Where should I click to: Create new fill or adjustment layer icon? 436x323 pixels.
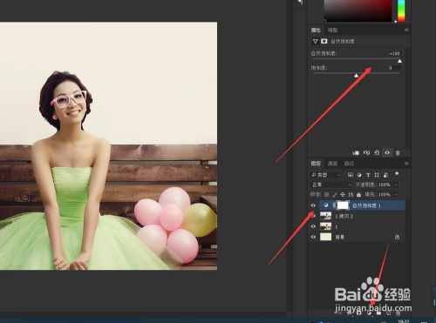370,313
